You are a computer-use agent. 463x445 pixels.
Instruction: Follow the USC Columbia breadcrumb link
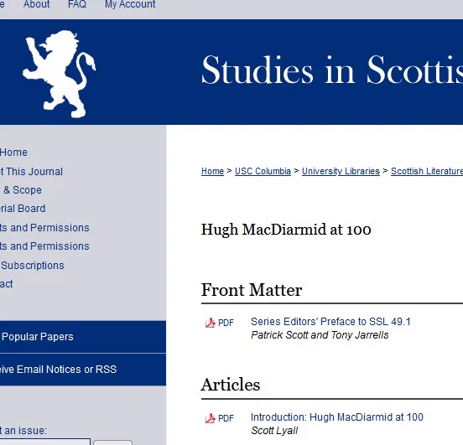click(263, 171)
